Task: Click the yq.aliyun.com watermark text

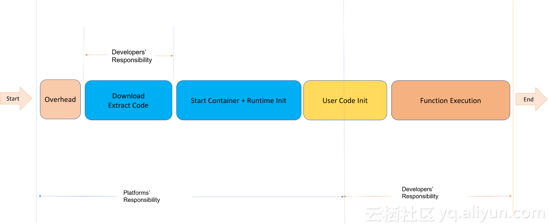Action: point(492,213)
